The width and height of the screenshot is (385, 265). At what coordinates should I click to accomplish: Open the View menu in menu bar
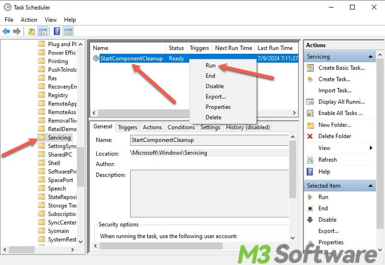(51, 20)
